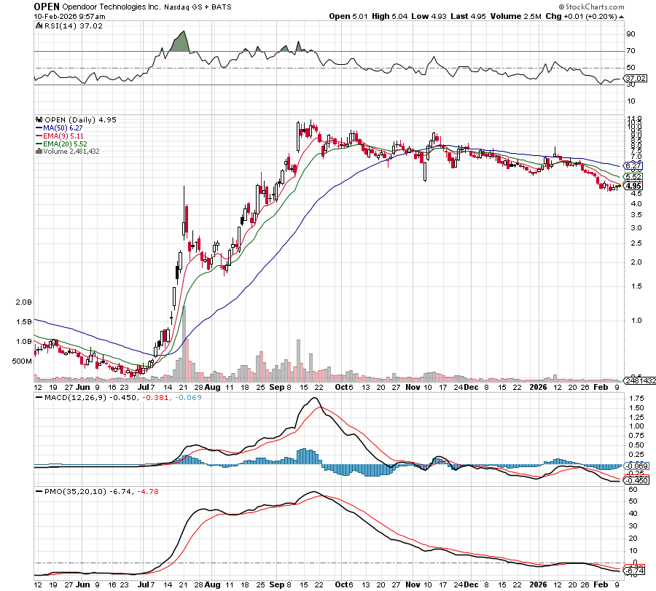
Task: Click the PMO(35,20,10) legend label
Action: pos(75,491)
